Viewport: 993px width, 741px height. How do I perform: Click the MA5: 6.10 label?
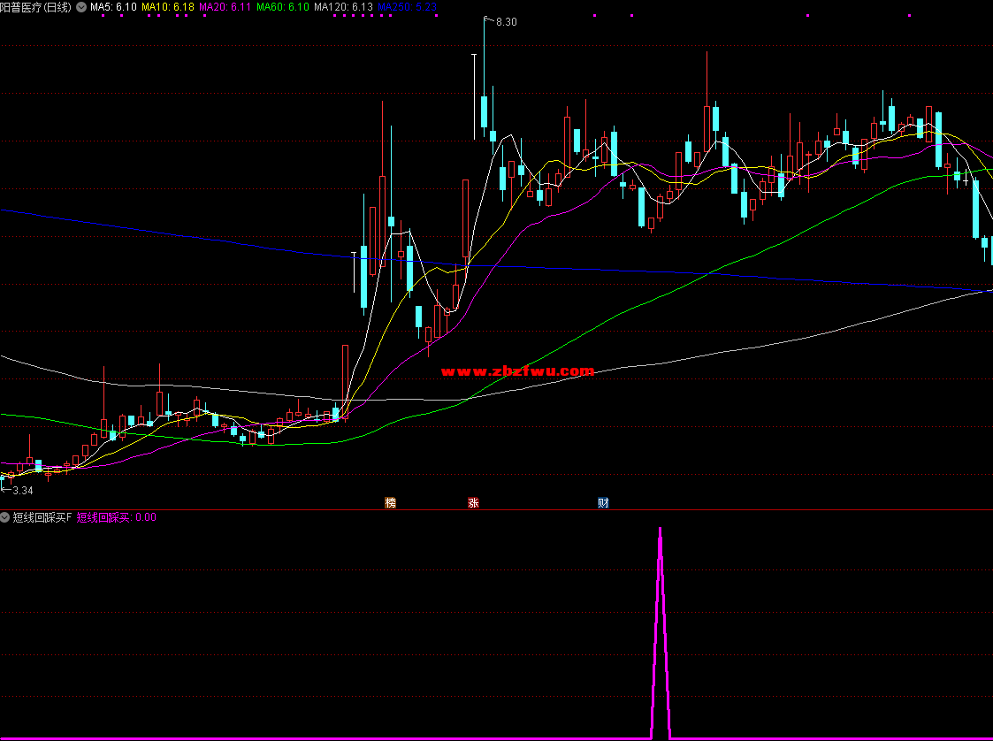pos(113,7)
